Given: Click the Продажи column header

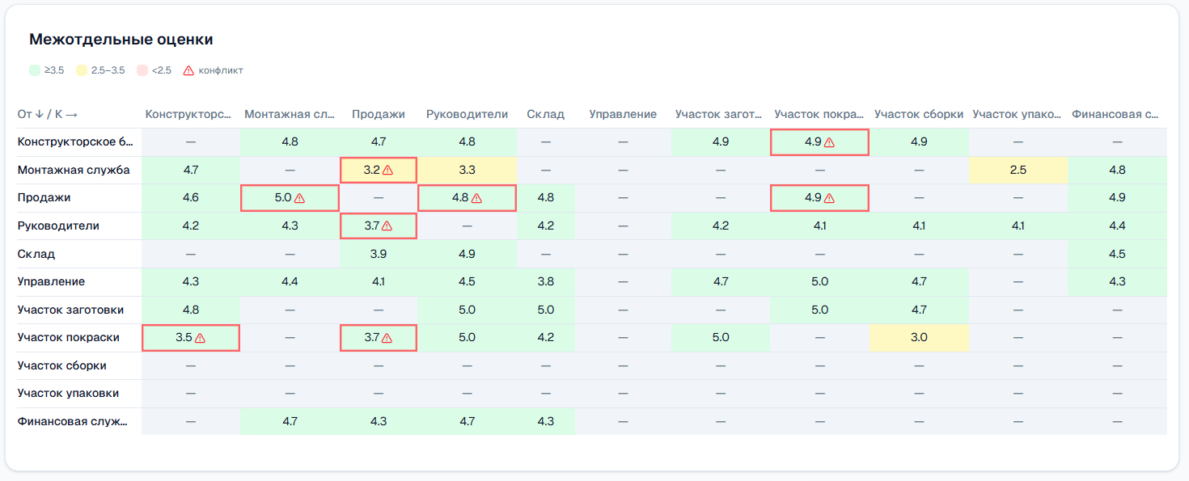Looking at the screenshot, I should (x=379, y=114).
